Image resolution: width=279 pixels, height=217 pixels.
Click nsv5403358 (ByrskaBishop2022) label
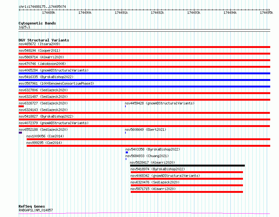pos(153,149)
